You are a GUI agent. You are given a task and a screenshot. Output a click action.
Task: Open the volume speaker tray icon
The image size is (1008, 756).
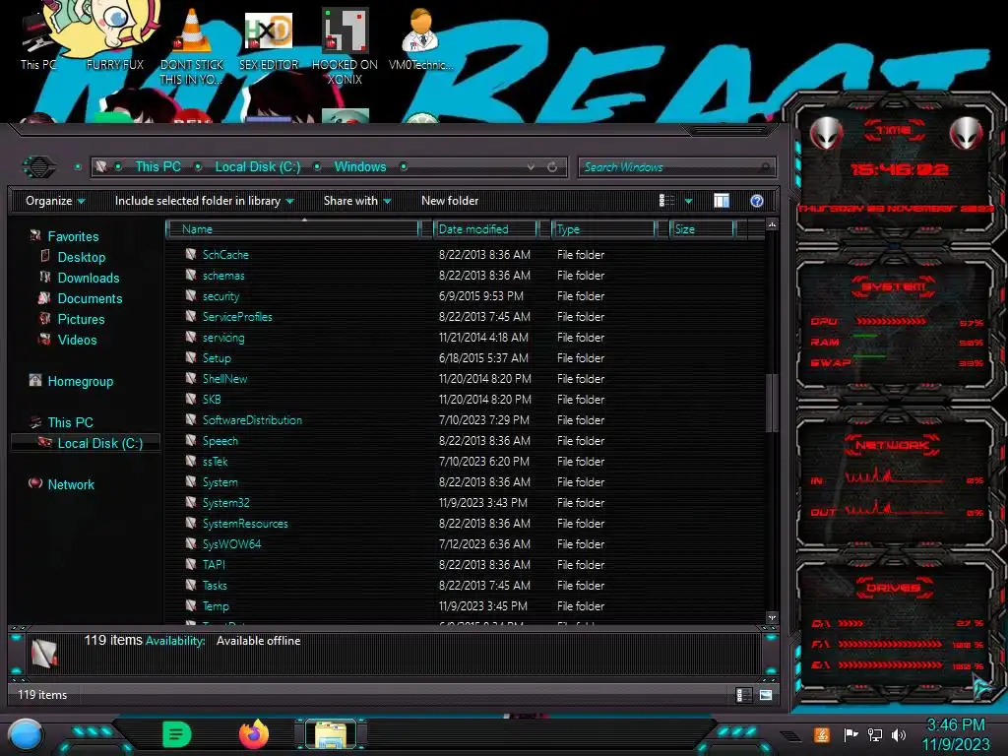click(x=899, y=734)
